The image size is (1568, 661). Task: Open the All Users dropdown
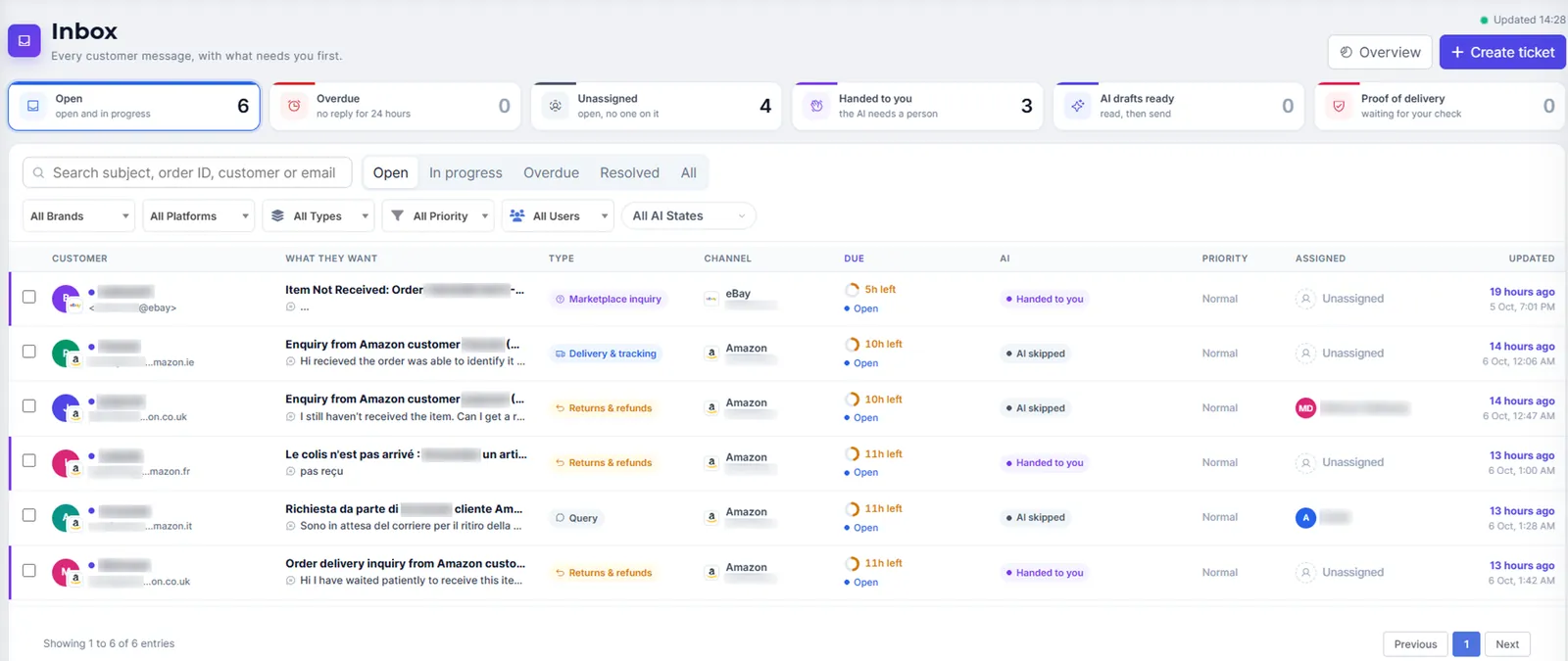tap(558, 215)
